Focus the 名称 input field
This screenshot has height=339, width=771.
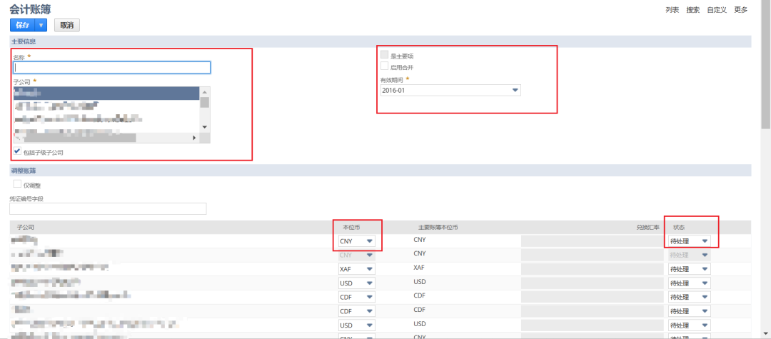pos(112,67)
